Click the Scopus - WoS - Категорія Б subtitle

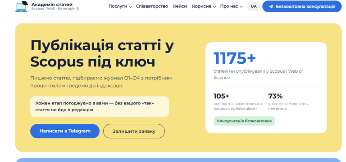[55, 9]
